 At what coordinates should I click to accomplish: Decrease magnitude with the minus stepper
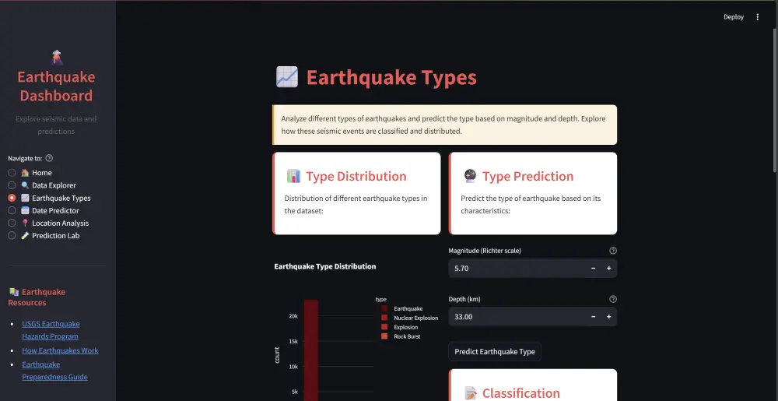click(593, 269)
